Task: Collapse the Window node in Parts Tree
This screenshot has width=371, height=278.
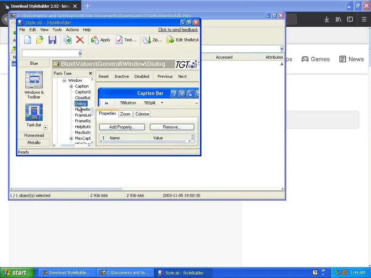Action: click(x=64, y=80)
